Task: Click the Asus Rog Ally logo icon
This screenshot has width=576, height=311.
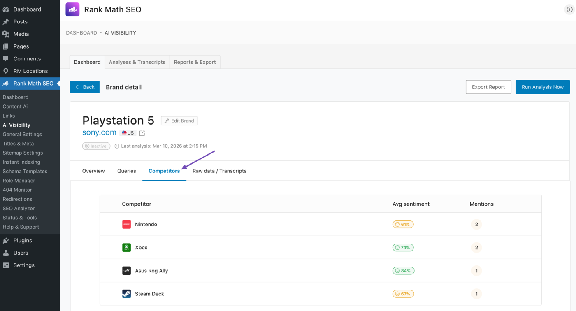Action: (x=127, y=270)
